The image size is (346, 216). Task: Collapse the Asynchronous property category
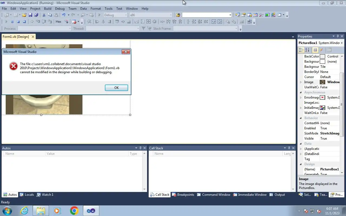[301, 92]
